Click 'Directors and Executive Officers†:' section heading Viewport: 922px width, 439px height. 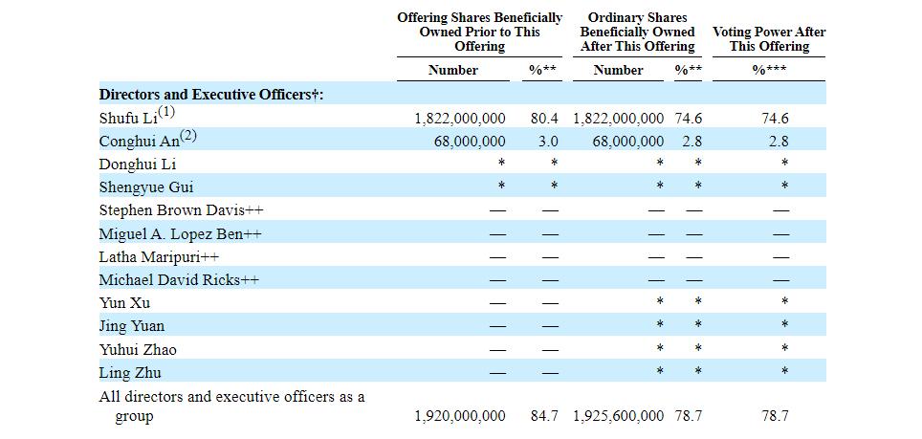[x=211, y=95]
